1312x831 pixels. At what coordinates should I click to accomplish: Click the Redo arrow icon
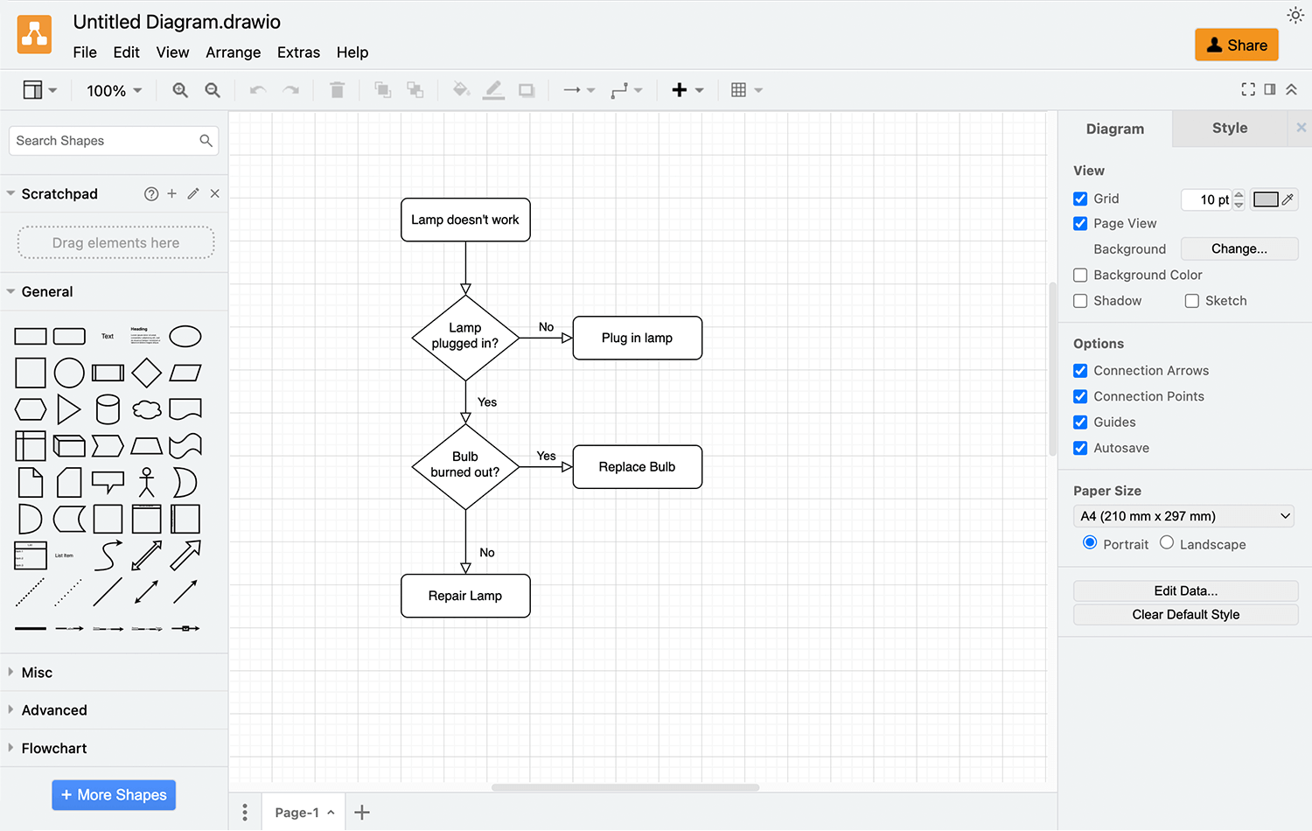[x=291, y=90]
